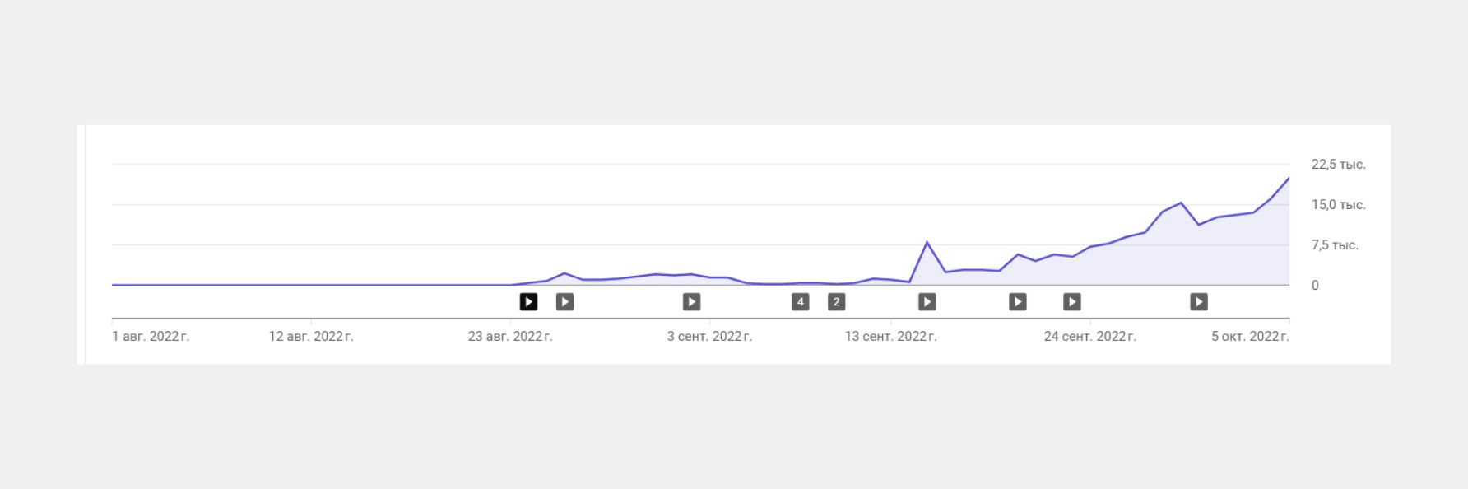1468x489 pixels.
Task: Click the black highlighted video play marker
Action: 528,302
